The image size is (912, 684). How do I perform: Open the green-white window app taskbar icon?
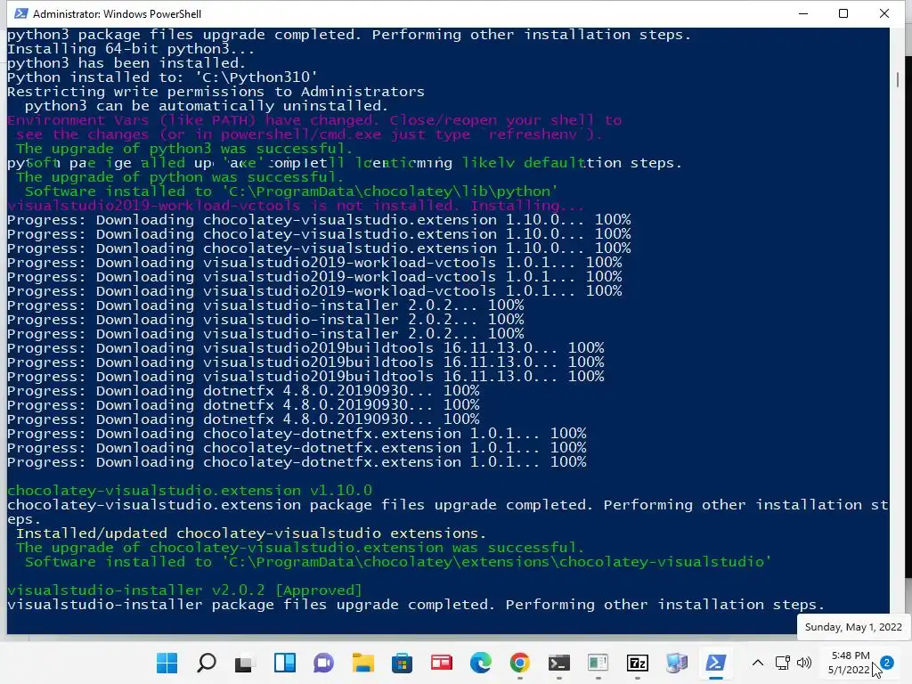tap(598, 663)
